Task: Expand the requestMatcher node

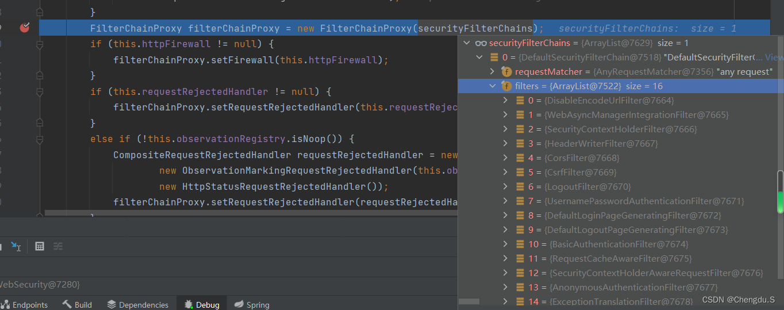Action: click(x=492, y=72)
